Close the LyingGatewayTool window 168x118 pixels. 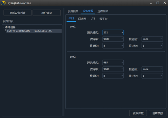(x=165, y=3)
